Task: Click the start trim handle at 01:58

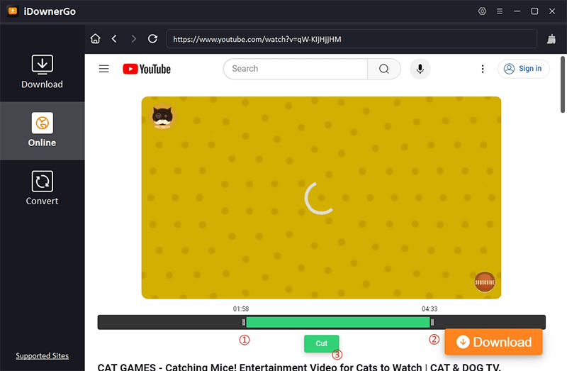Action: pyautogui.click(x=244, y=322)
